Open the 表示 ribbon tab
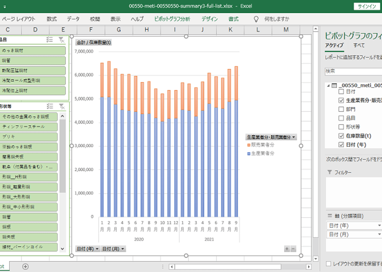 click(115, 19)
